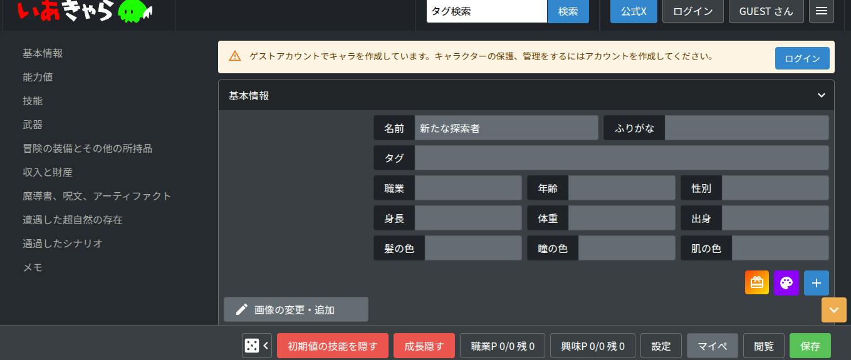Click the dice roll icon
The image size is (851, 360).
pos(252,346)
